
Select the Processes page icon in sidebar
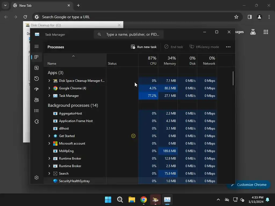pos(37,57)
